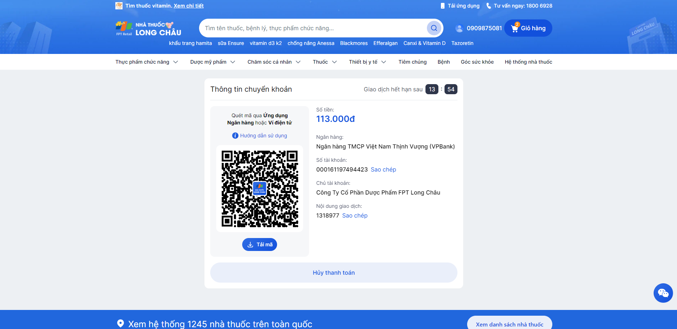The width and height of the screenshot is (677, 329).
Task: Open Bệnh menu item
Action: pyautogui.click(x=444, y=62)
